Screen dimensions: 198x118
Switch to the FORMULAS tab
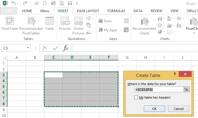[116, 11]
